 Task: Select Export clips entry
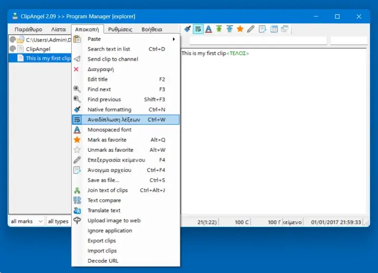point(126,241)
